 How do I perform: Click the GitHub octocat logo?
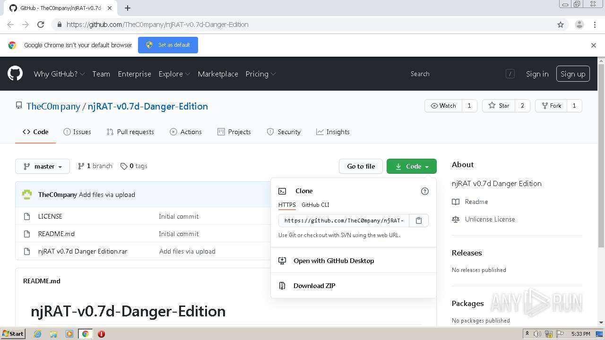tap(15, 74)
